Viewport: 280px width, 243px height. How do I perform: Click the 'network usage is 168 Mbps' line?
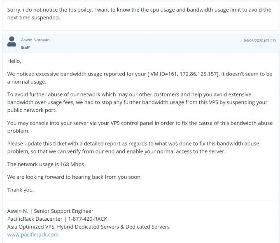click(46, 164)
